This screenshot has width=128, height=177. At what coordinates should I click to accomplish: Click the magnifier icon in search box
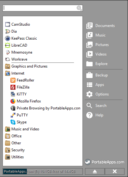tap(79, 8)
